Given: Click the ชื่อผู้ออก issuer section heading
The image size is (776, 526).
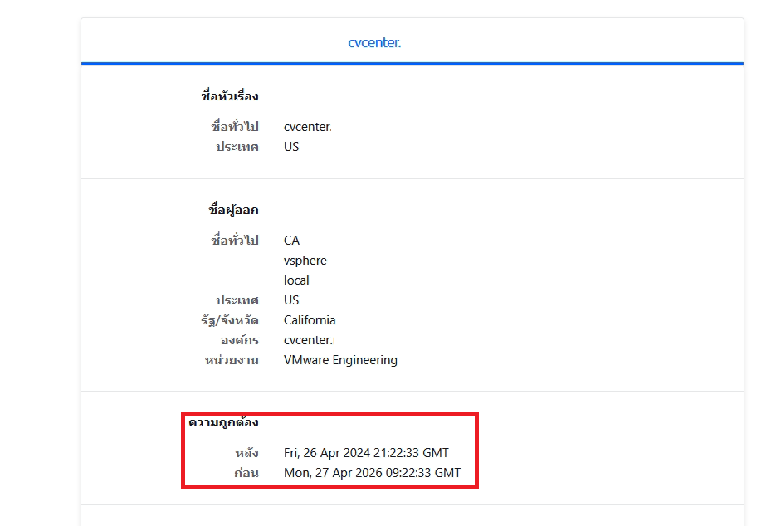Looking at the screenshot, I should (x=233, y=210).
